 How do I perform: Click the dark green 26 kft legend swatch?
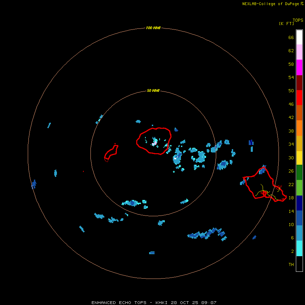[299, 172]
